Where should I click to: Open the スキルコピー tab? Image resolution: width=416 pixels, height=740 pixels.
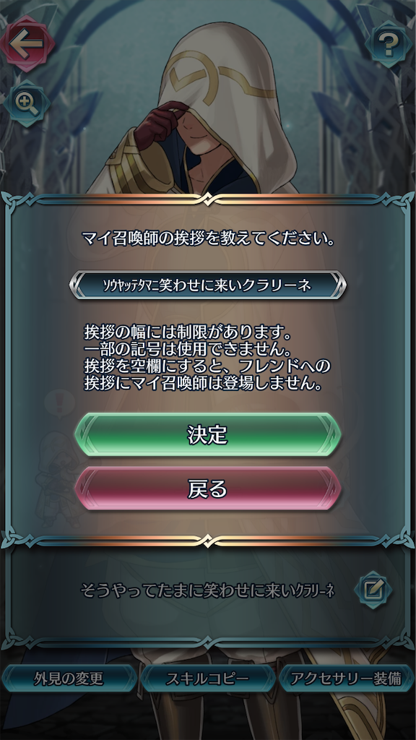tap(208, 679)
